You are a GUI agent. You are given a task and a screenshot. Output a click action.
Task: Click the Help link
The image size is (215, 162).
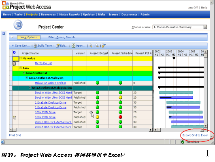click(x=204, y=8)
